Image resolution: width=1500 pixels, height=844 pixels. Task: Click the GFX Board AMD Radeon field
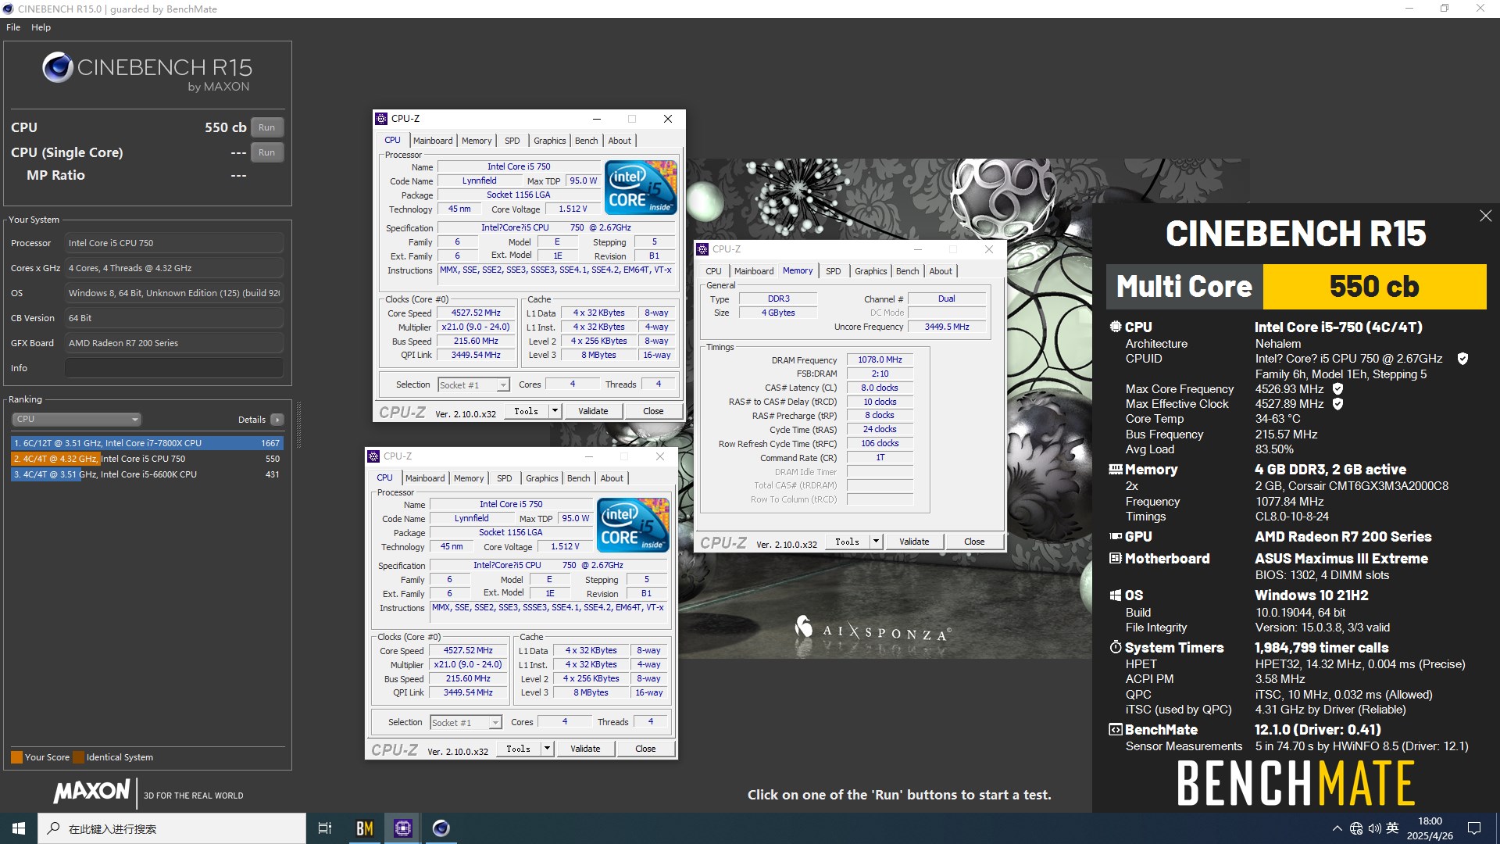point(173,343)
